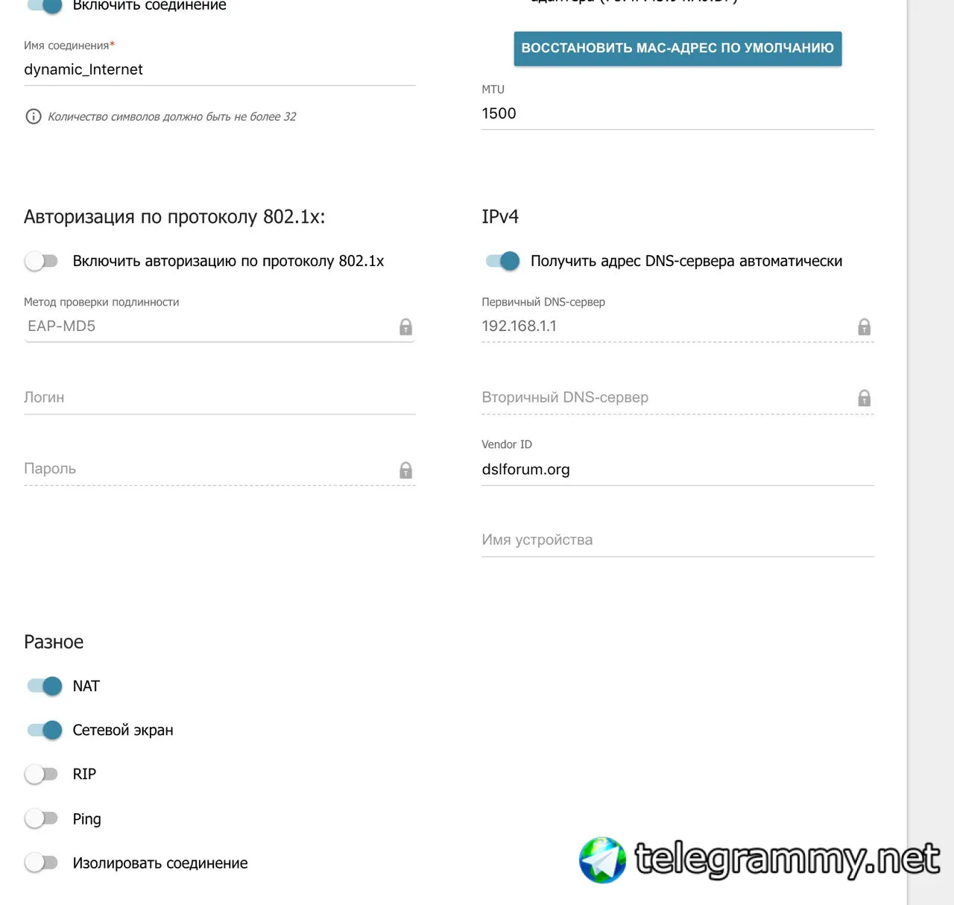Viewport: 954px width, 905px height.
Task: Toggle Изолировать соединение switch
Action: point(42,863)
